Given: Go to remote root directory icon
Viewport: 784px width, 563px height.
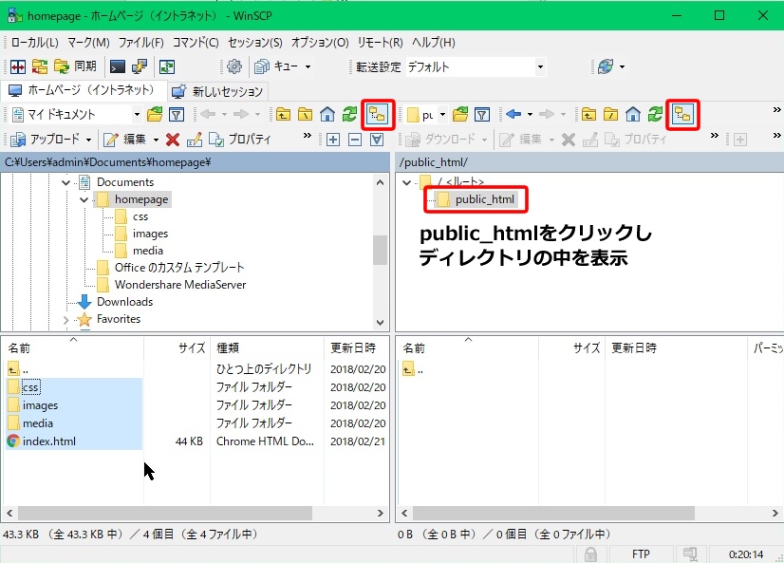Looking at the screenshot, I should coord(610,115).
